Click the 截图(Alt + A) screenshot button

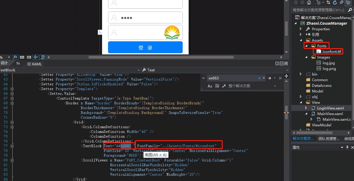point(156,155)
